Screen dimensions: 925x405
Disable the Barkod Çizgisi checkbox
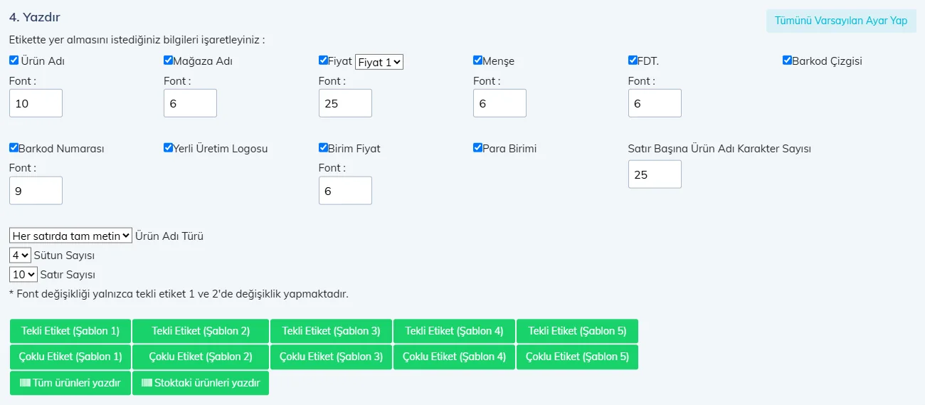787,61
